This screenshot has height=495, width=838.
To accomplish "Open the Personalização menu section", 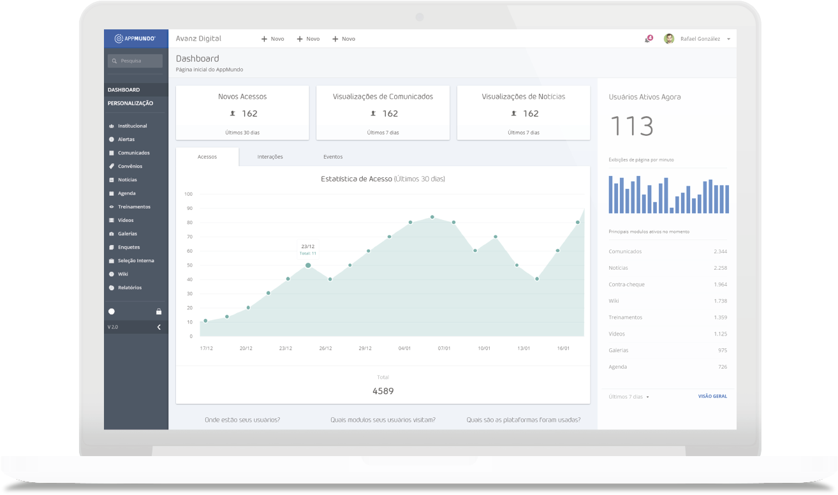I will [130, 103].
